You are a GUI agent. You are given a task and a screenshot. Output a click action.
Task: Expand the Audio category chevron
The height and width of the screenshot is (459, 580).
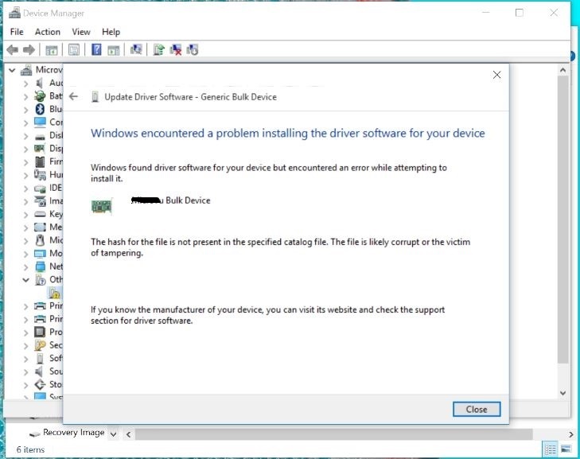tap(25, 84)
